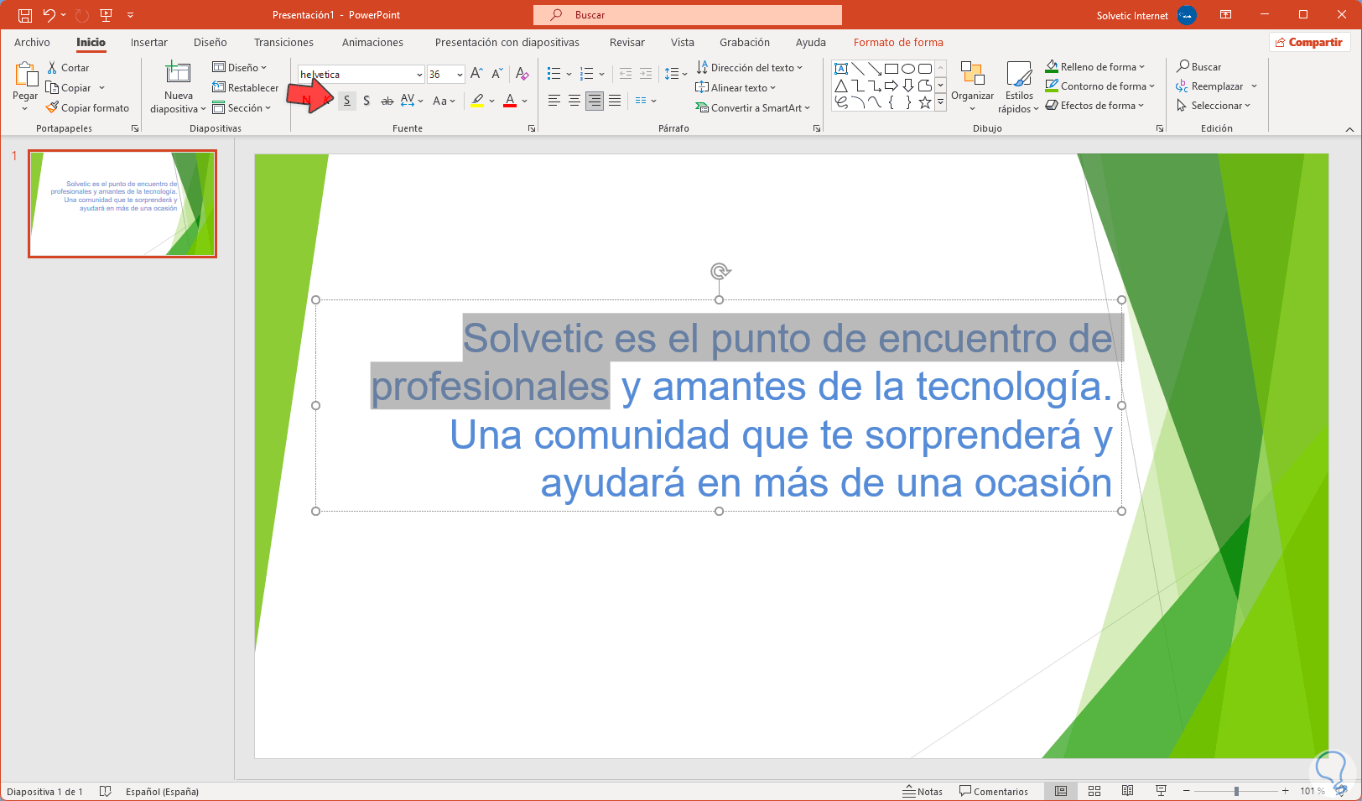
Task: Increase the font size
Action: click(x=476, y=74)
